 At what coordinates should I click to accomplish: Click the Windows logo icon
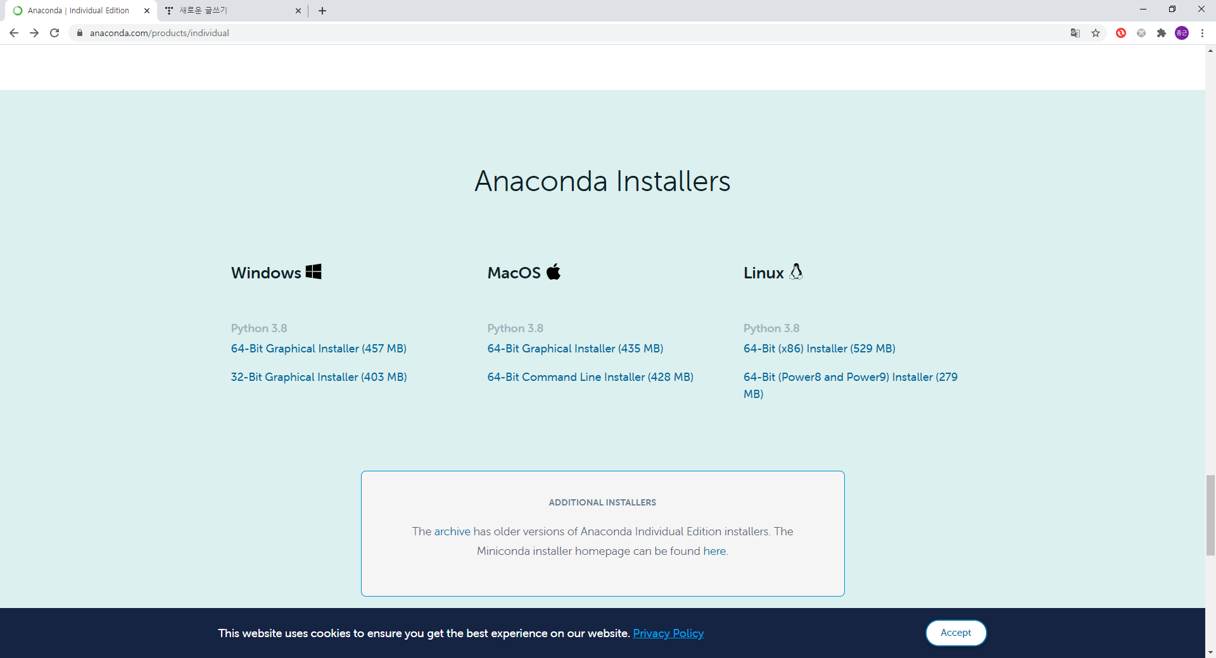pos(313,271)
